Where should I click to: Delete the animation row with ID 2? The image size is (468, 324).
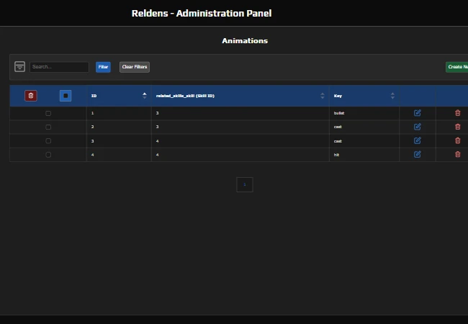click(x=457, y=127)
